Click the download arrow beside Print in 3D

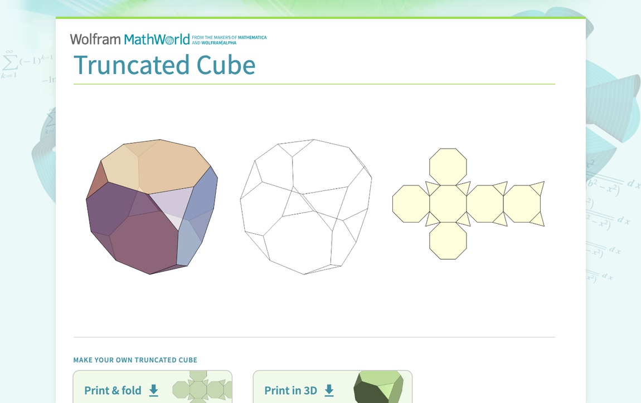tap(328, 391)
